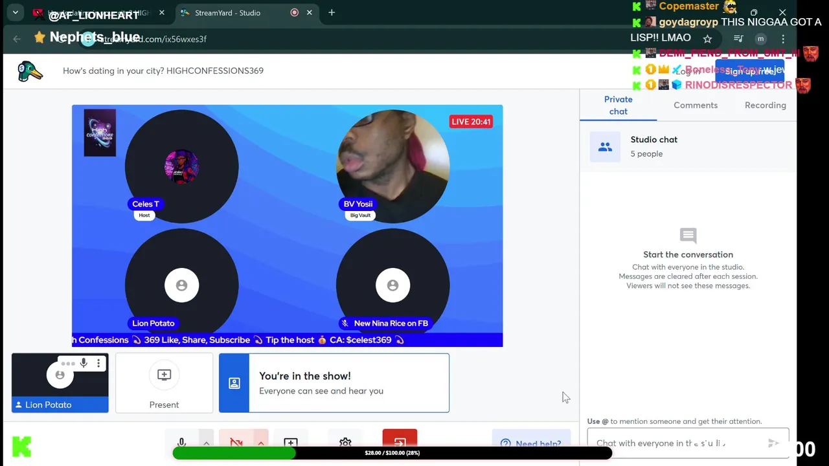Click the RINODISRESPECTOR username in overlay chat
The height and width of the screenshot is (466, 829).
738,85
